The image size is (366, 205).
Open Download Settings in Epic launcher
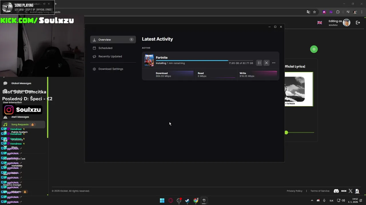(x=113, y=69)
